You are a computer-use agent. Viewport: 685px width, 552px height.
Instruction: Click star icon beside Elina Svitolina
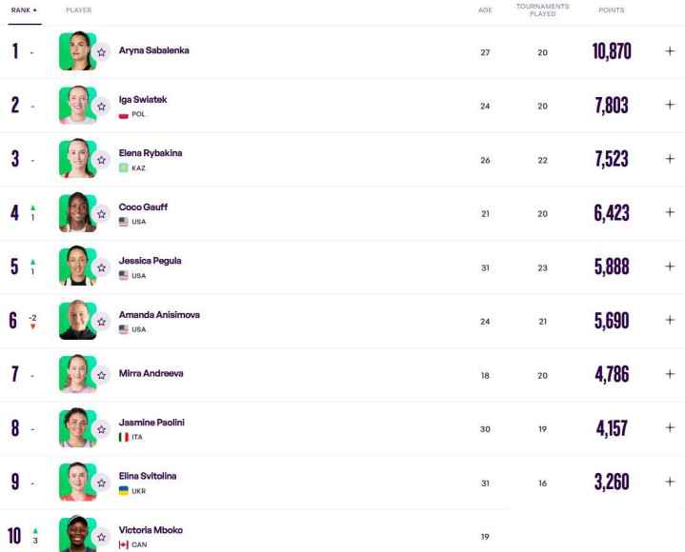click(x=101, y=483)
